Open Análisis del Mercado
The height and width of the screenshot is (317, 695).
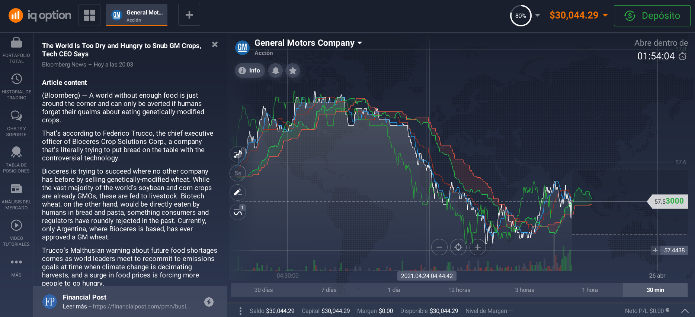coord(16,197)
